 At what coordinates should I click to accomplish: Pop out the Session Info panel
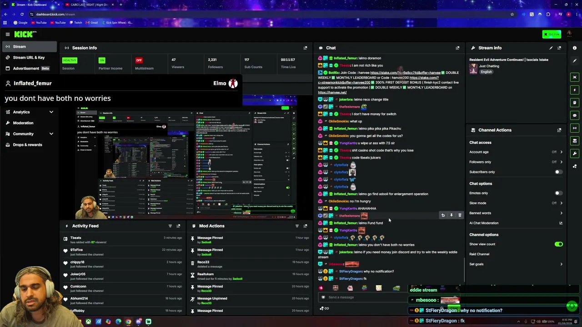pos(305,48)
